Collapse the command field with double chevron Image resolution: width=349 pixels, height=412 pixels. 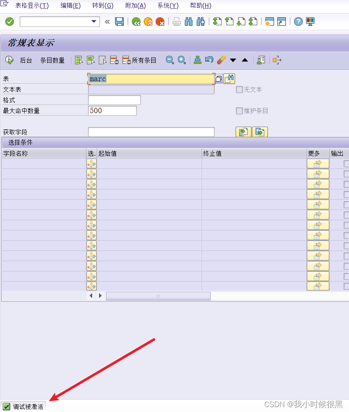(x=107, y=22)
